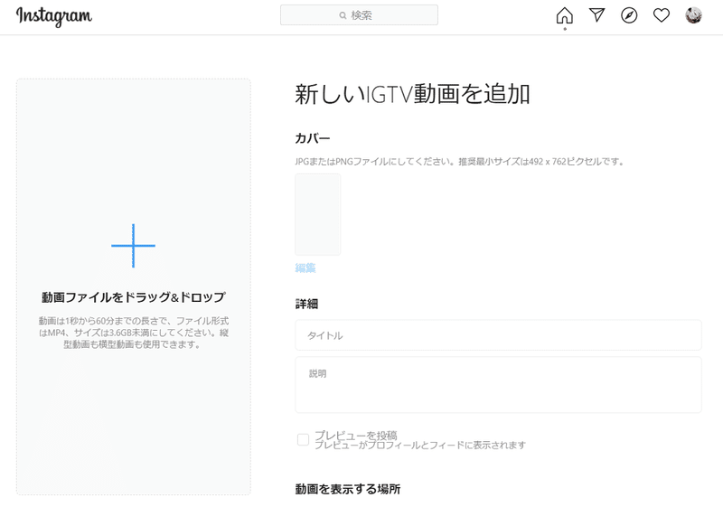Click the empty cover thumbnail
The width and height of the screenshot is (723, 507).
pos(318,214)
